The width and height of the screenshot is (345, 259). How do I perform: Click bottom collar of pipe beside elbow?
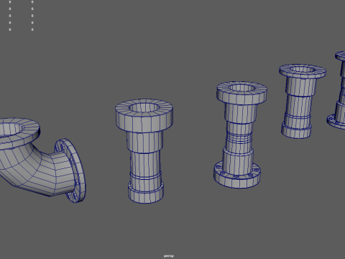[x=146, y=193]
